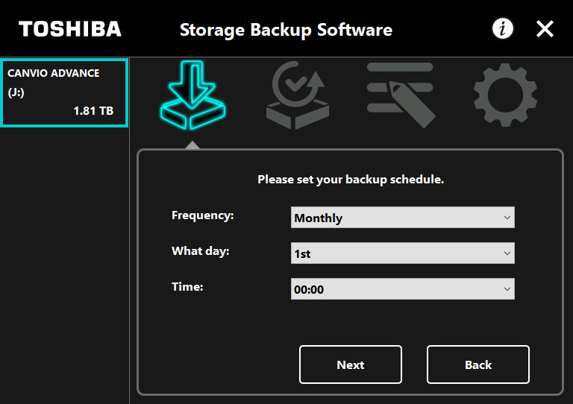Click the 'Please set your backup schedule.' heading
The width and height of the screenshot is (573, 404).
coord(351,180)
